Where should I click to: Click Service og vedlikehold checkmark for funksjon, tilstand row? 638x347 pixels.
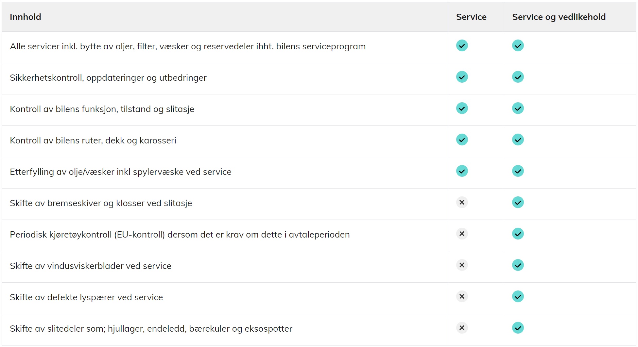[518, 108]
